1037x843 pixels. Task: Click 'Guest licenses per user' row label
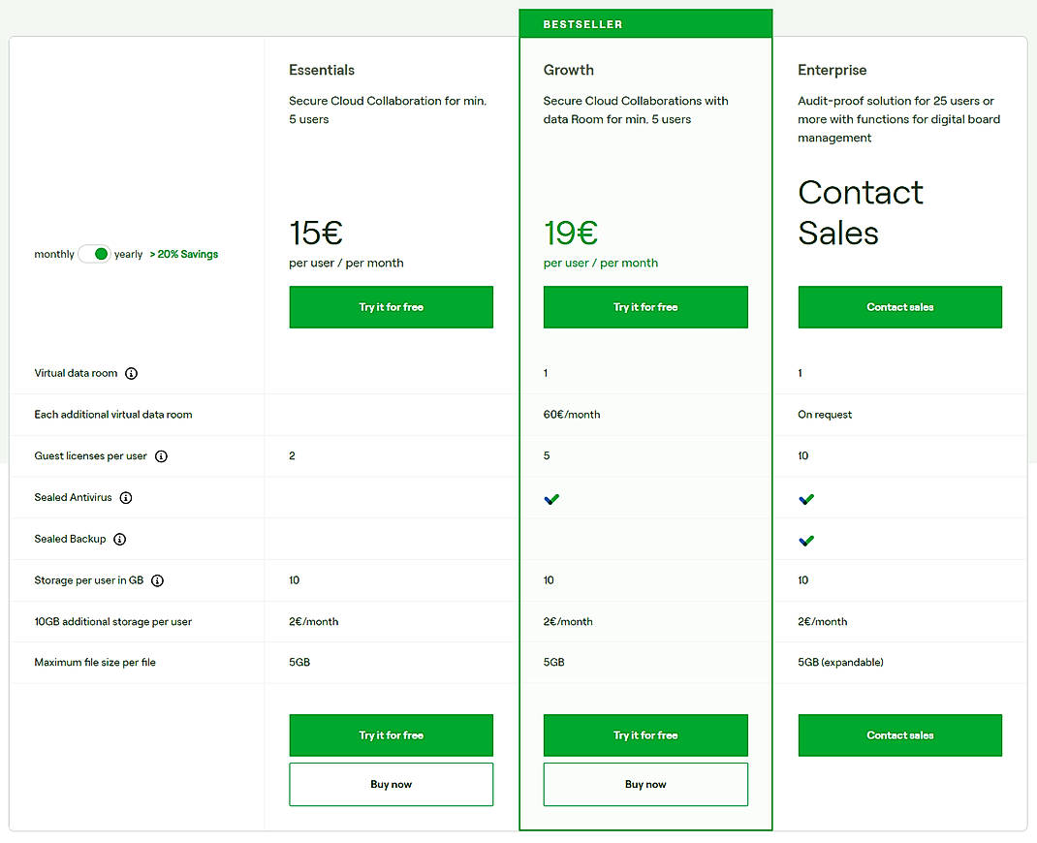point(90,456)
